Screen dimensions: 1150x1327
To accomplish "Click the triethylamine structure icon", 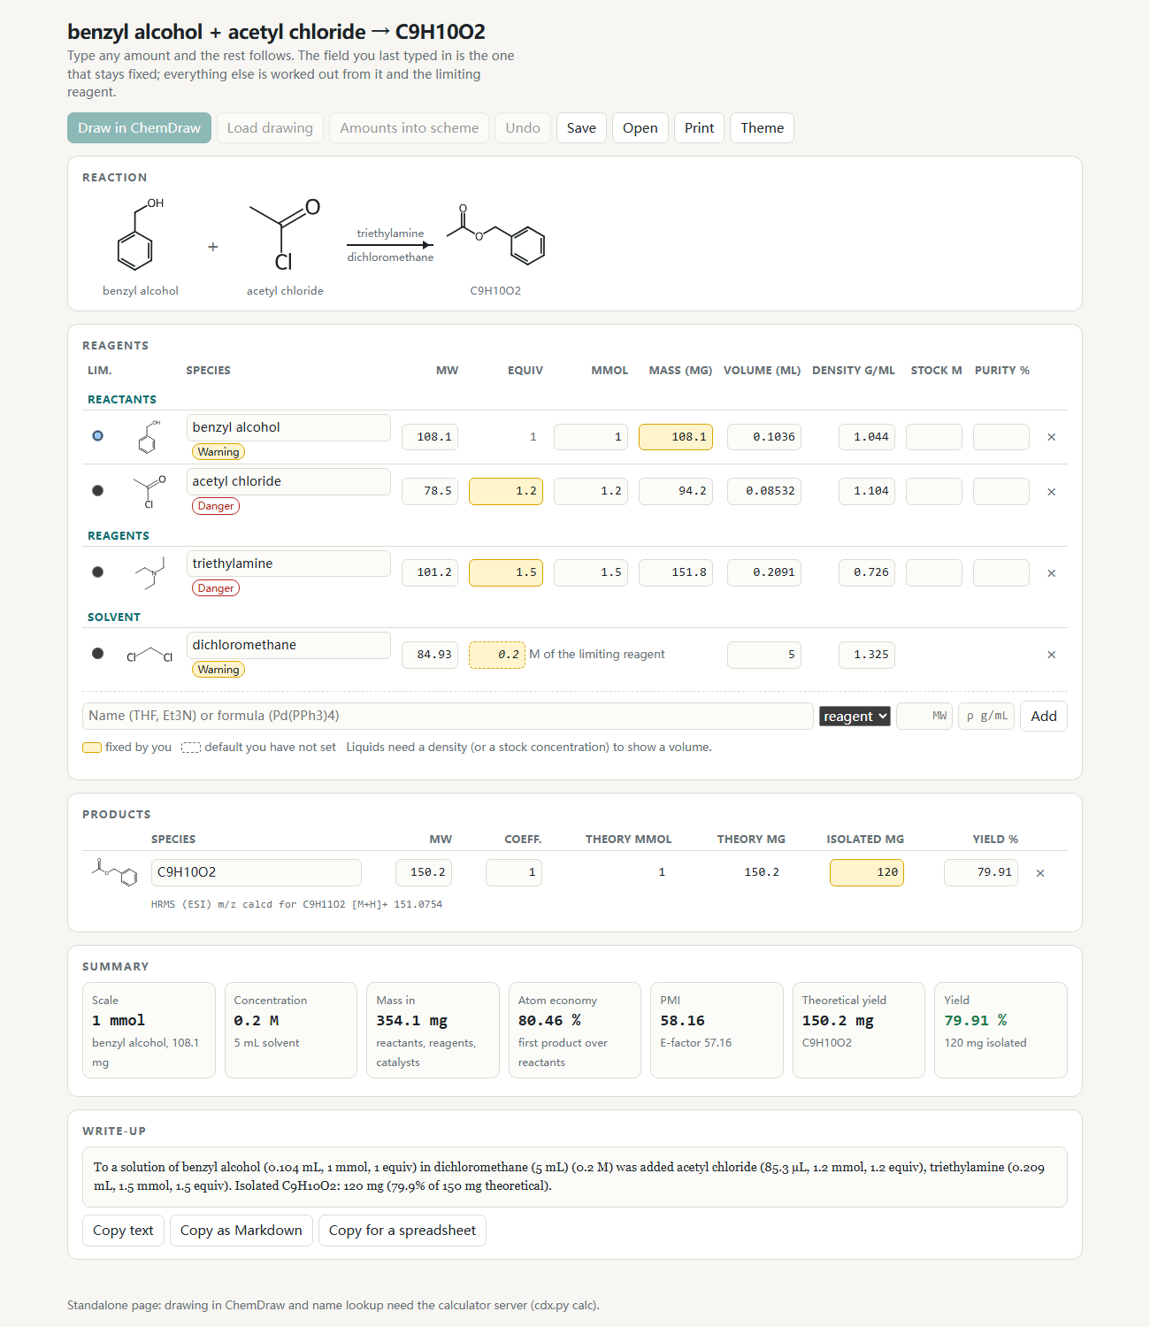I will pos(149,573).
